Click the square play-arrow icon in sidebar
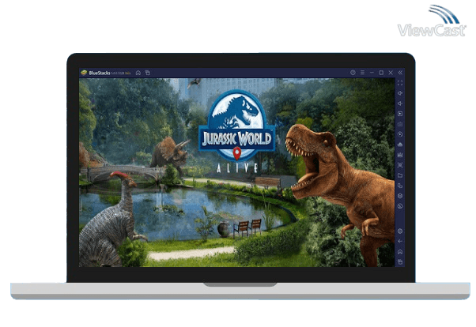 [400, 114]
